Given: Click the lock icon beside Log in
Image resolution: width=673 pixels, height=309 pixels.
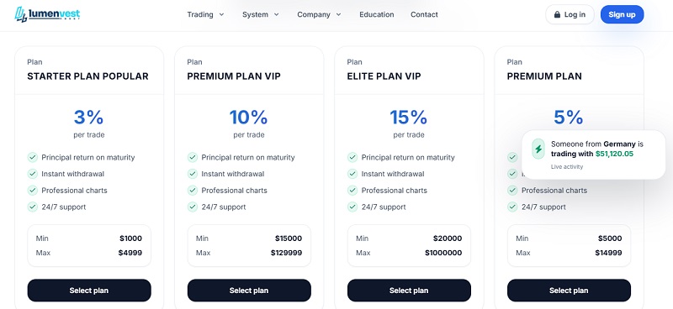Looking at the screenshot, I should click(x=557, y=14).
